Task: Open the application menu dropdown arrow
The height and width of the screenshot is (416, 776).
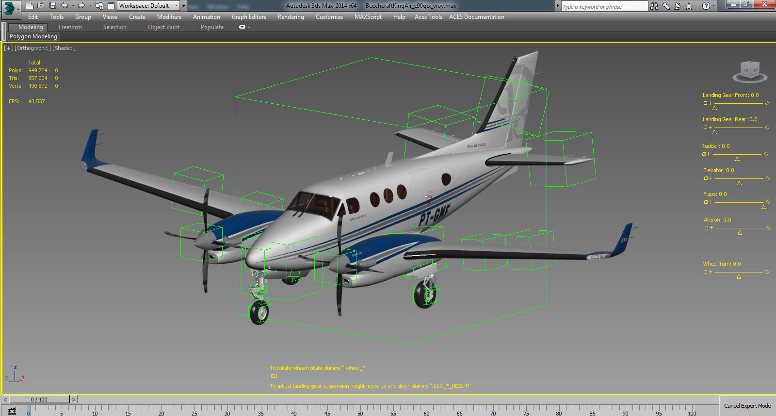Action: click(18, 9)
